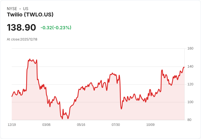Click the last data point on the line
The width and height of the screenshot is (201, 139).
184,67
